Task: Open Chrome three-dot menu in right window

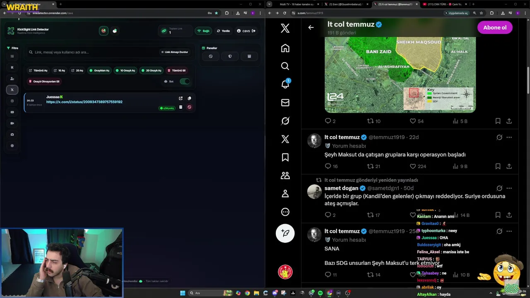Action: tap(525, 13)
